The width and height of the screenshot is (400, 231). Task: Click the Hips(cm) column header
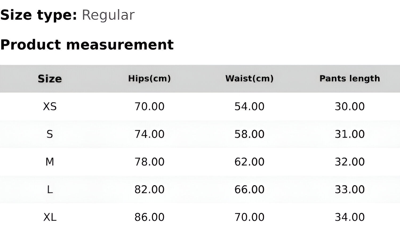(149, 79)
